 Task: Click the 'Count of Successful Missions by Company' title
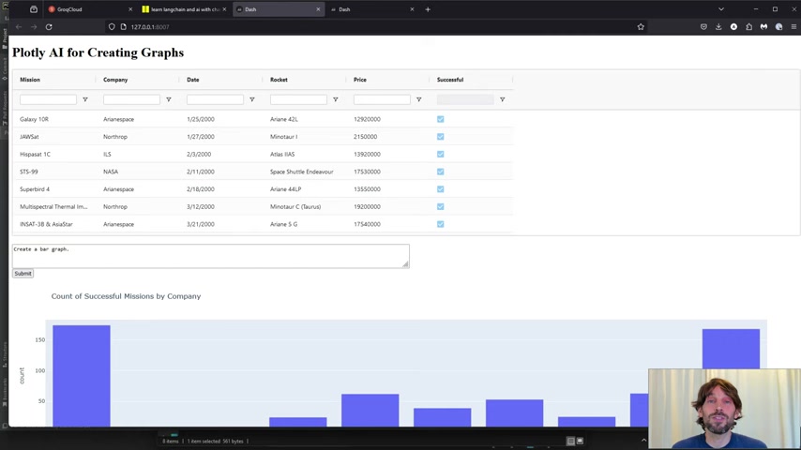tap(126, 296)
